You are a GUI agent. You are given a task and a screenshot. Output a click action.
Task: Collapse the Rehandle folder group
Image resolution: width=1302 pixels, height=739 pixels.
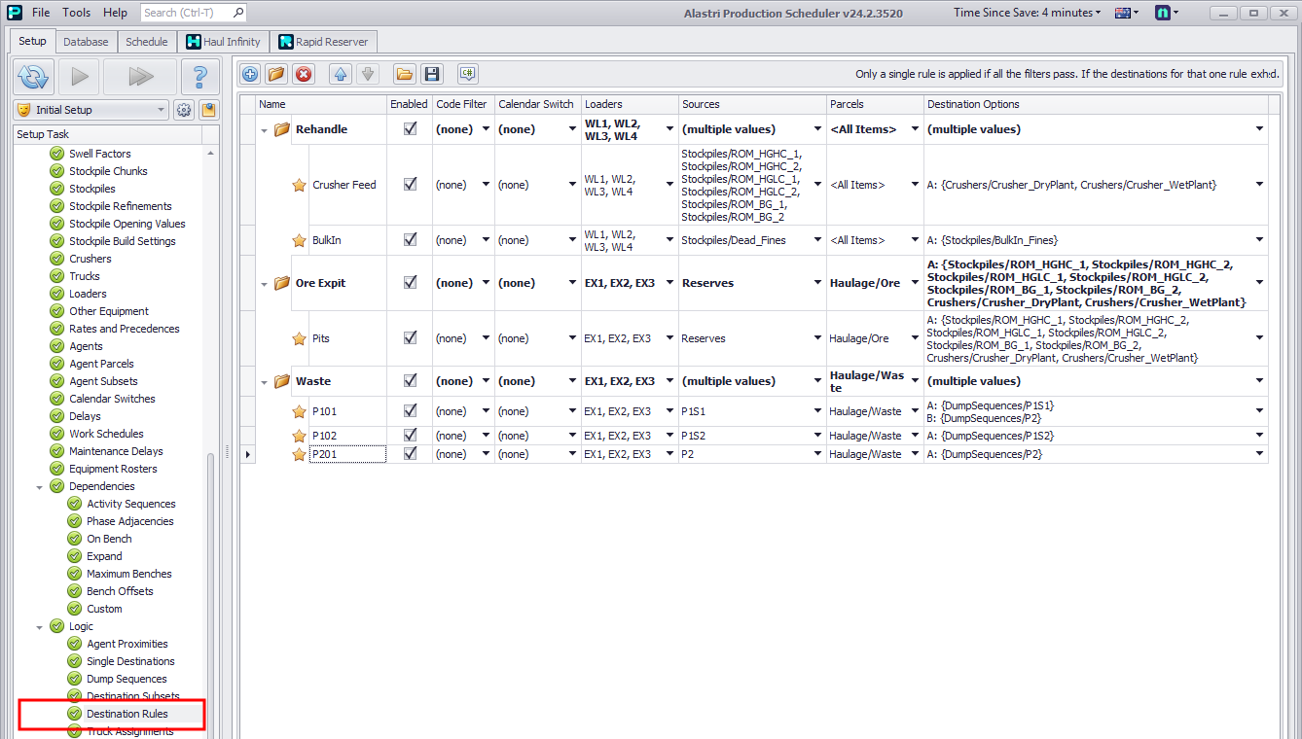[x=265, y=129]
